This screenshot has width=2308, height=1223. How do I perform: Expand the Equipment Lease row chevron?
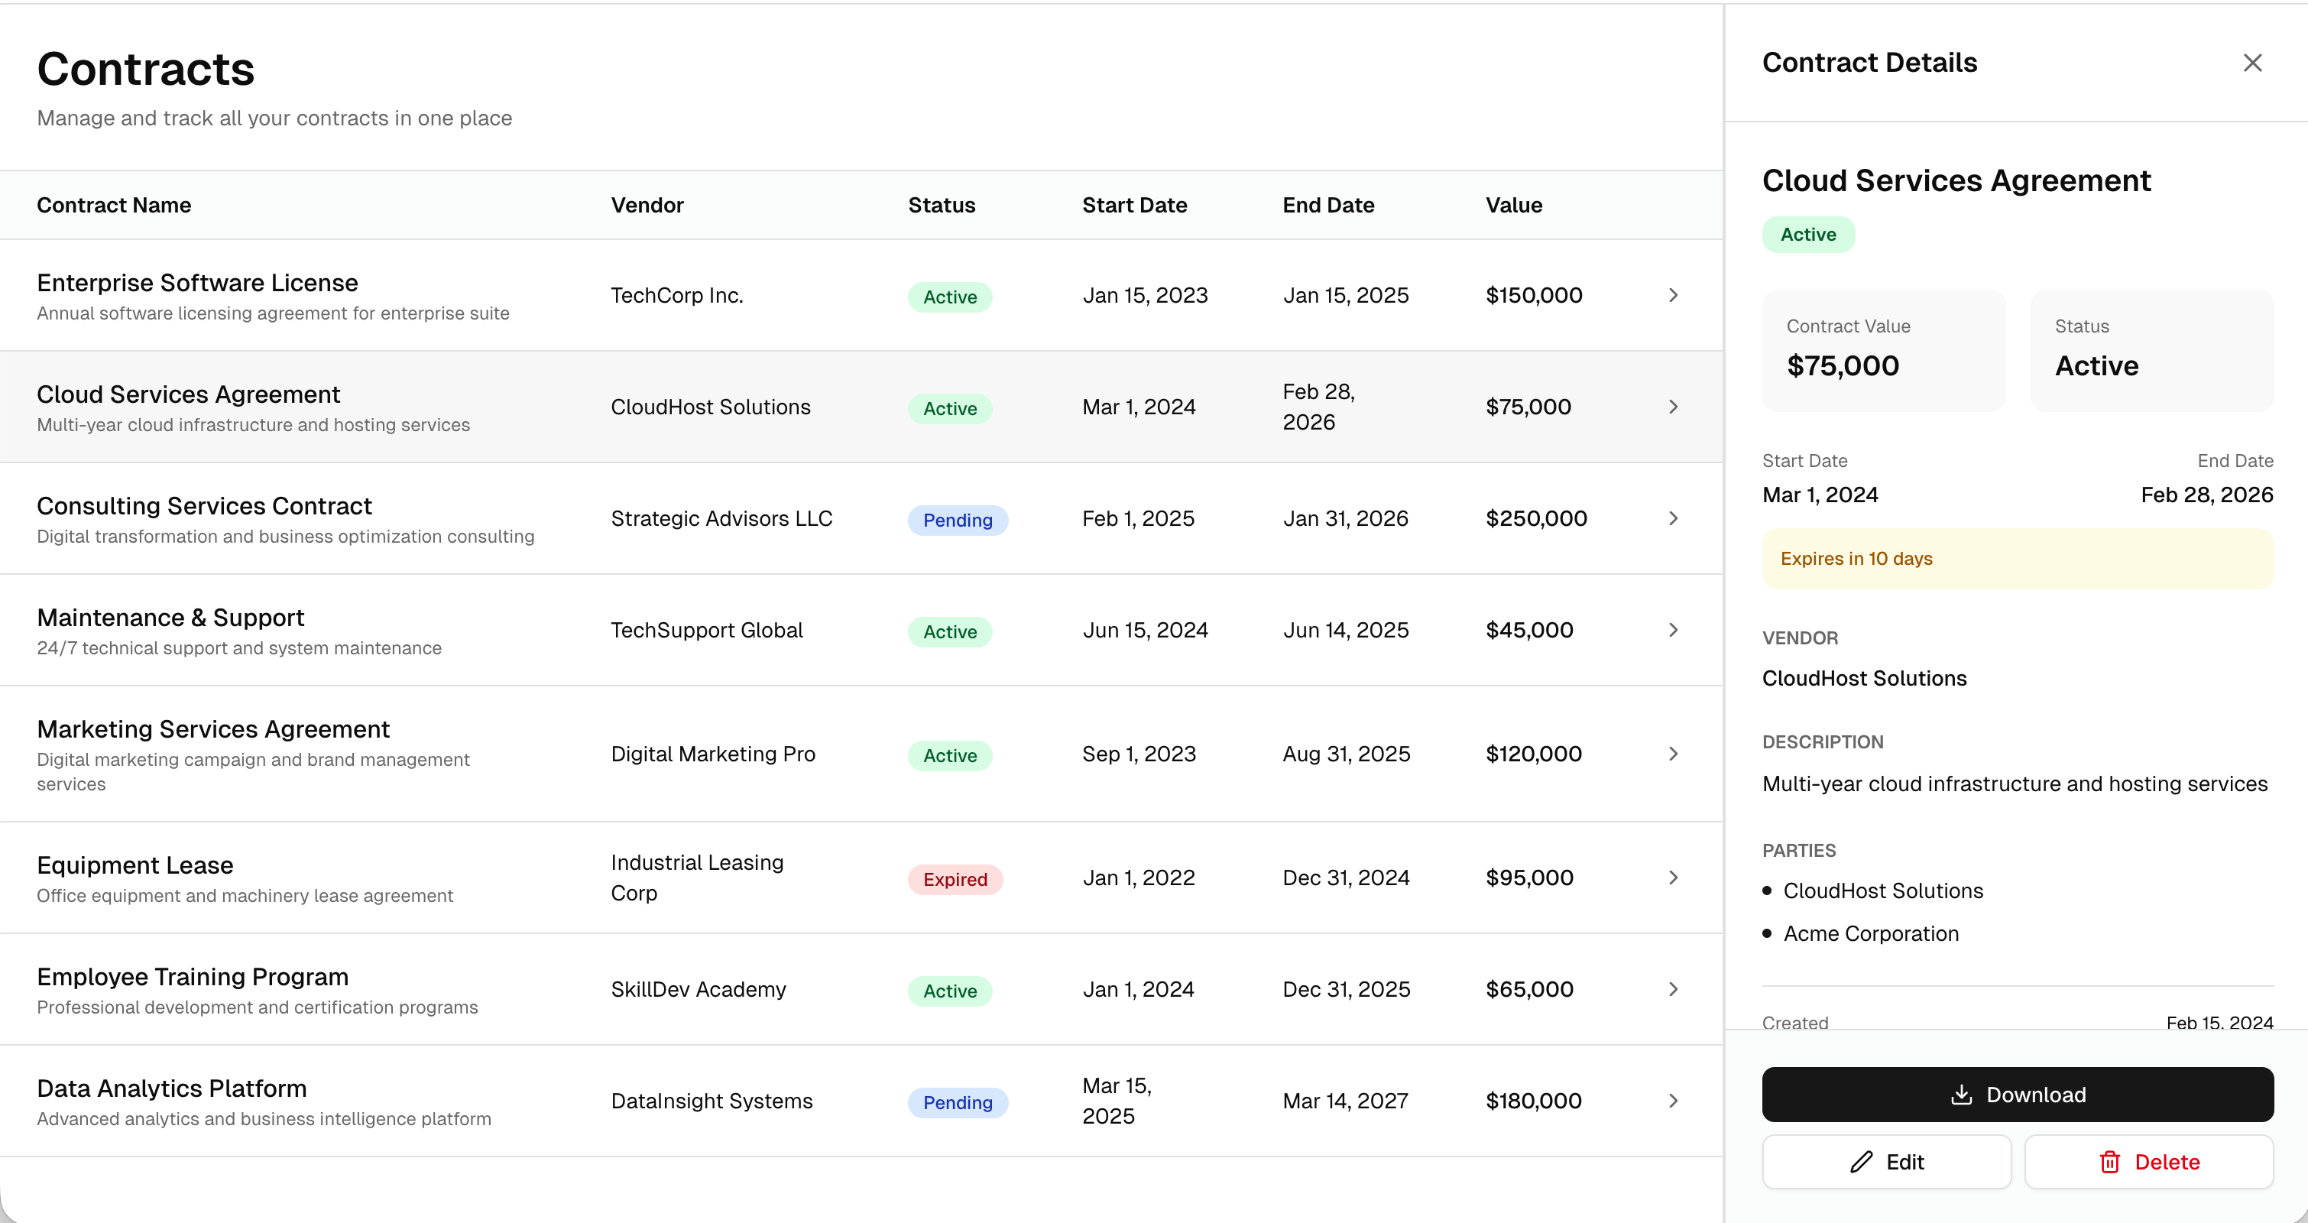click(x=1673, y=878)
